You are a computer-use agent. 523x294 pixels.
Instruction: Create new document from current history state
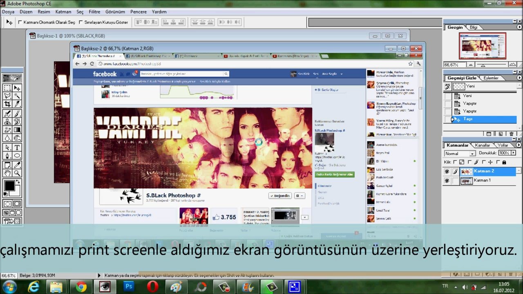(x=489, y=134)
